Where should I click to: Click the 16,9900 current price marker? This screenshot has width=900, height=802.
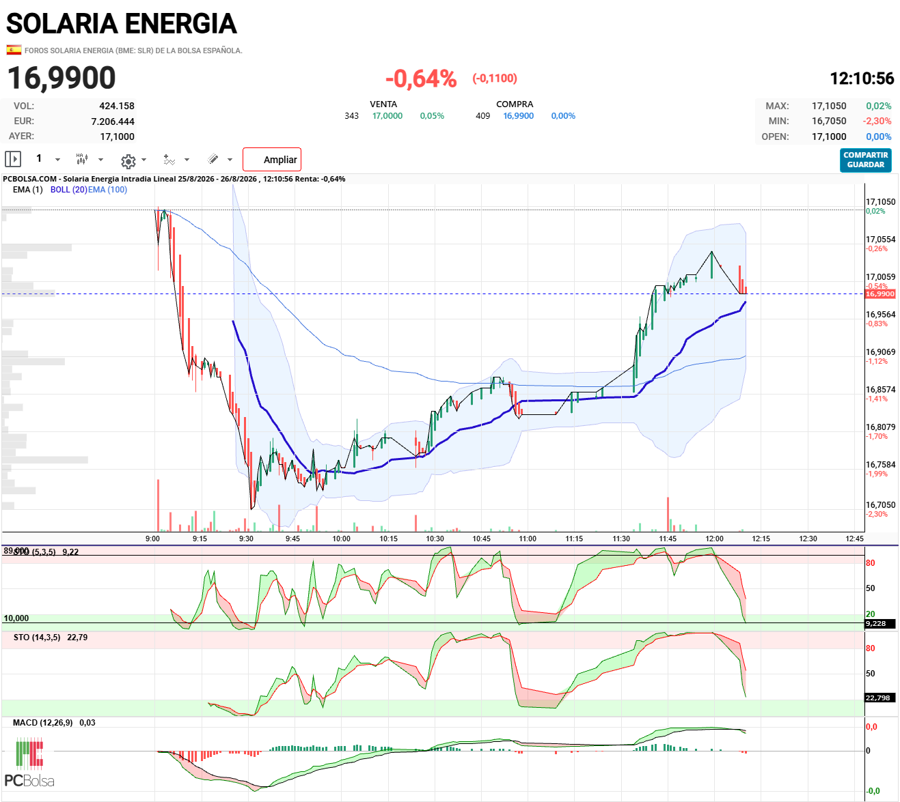880,294
